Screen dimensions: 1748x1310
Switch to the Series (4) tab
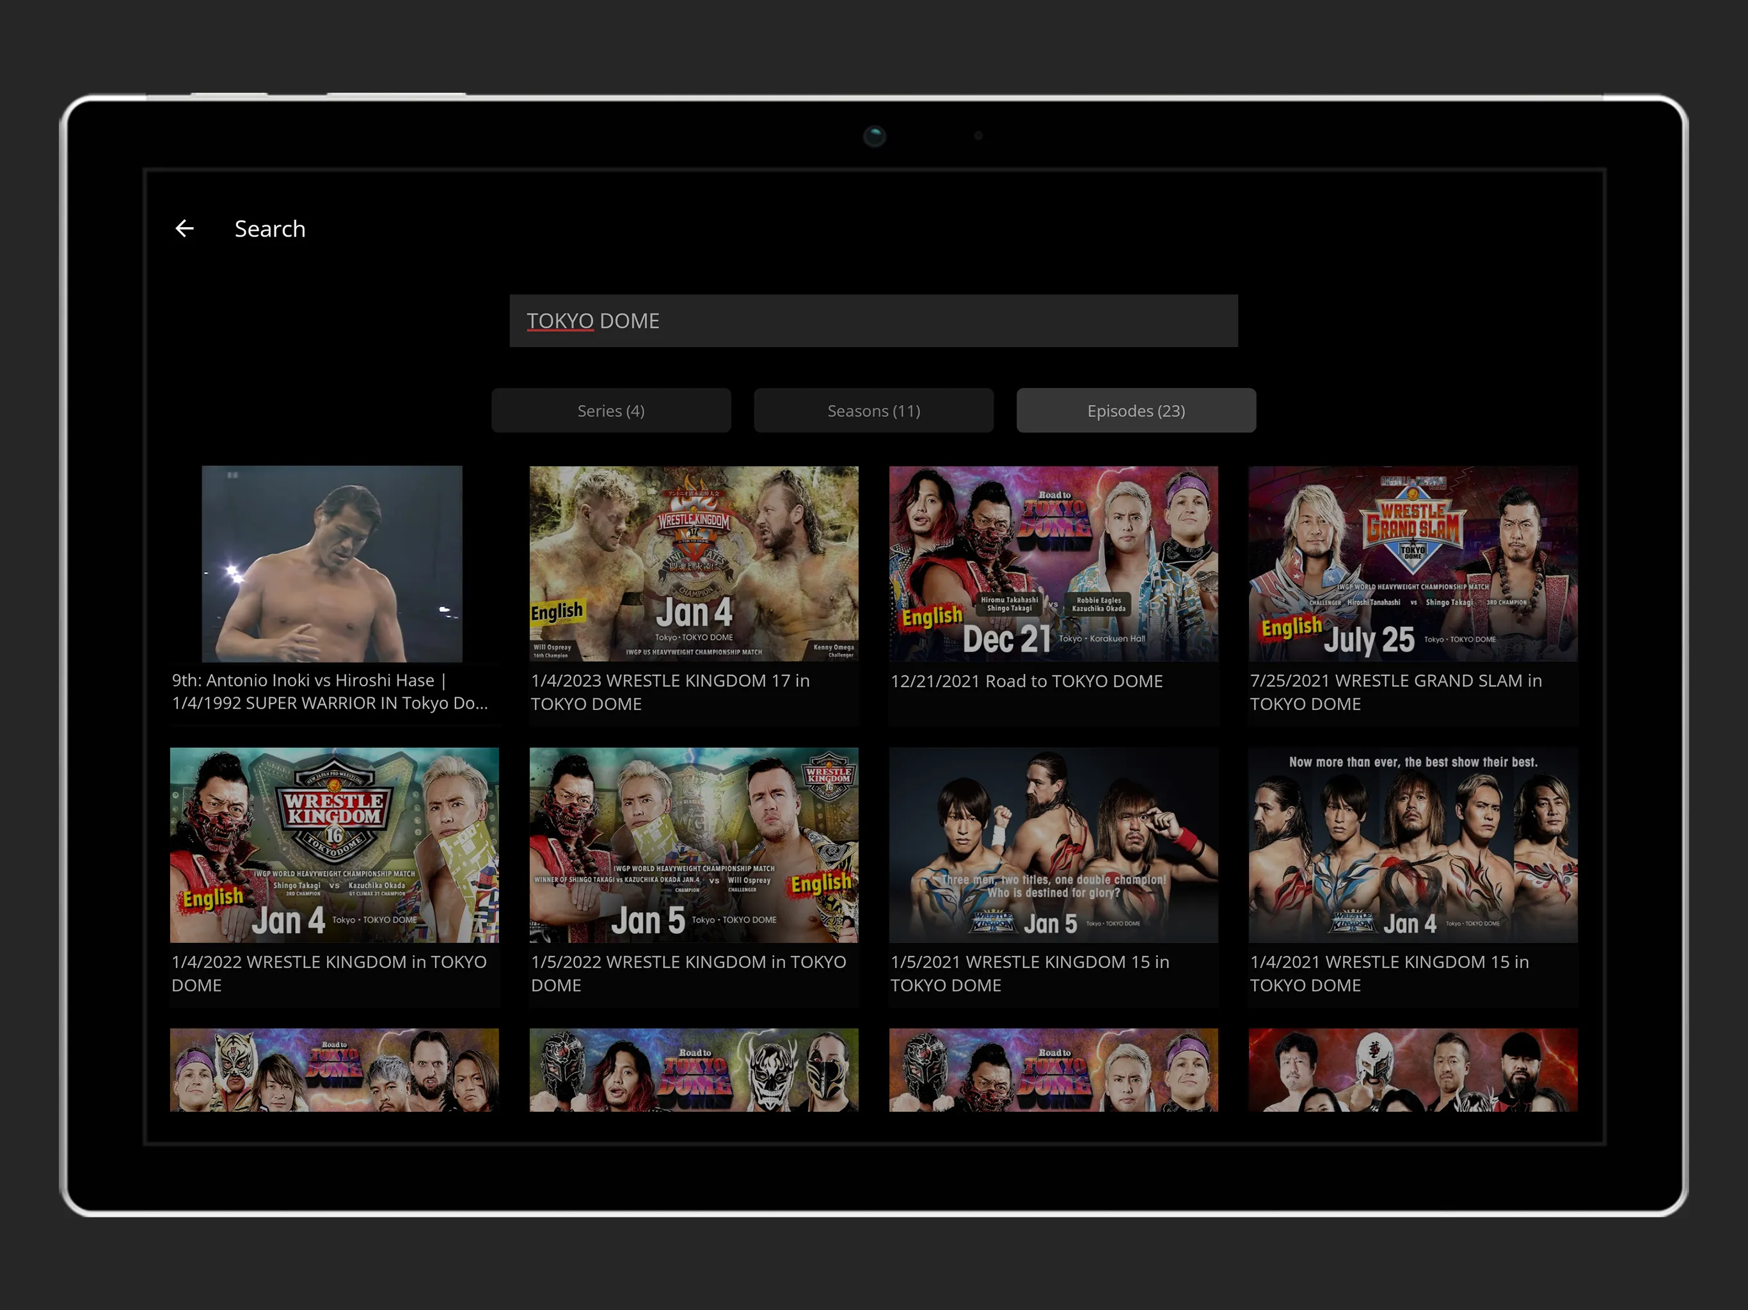pos(611,411)
